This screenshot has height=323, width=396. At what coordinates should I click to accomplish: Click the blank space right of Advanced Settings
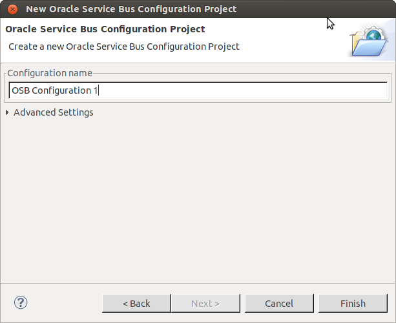pos(245,112)
